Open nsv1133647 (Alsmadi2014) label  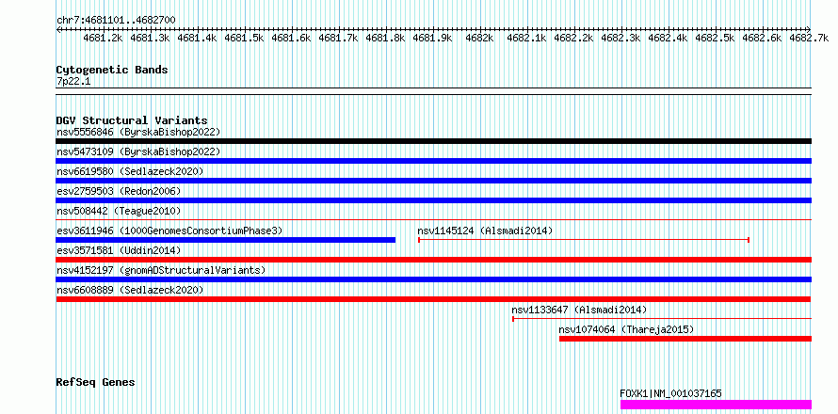[x=579, y=310]
